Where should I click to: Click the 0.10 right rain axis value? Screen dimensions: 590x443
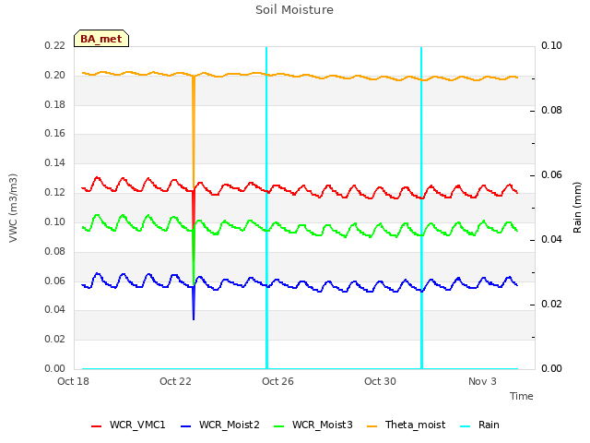[551, 46]
